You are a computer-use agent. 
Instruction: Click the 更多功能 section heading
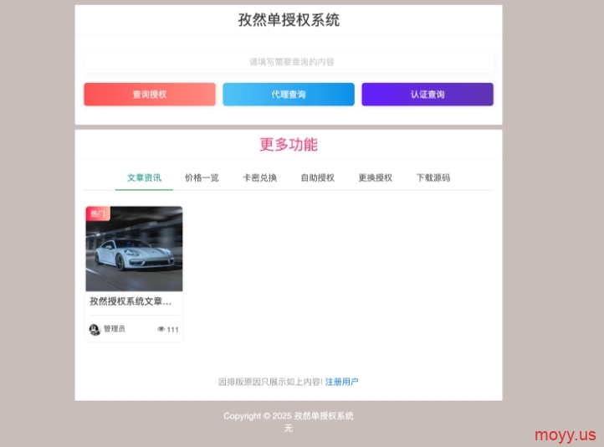pyautogui.click(x=289, y=144)
